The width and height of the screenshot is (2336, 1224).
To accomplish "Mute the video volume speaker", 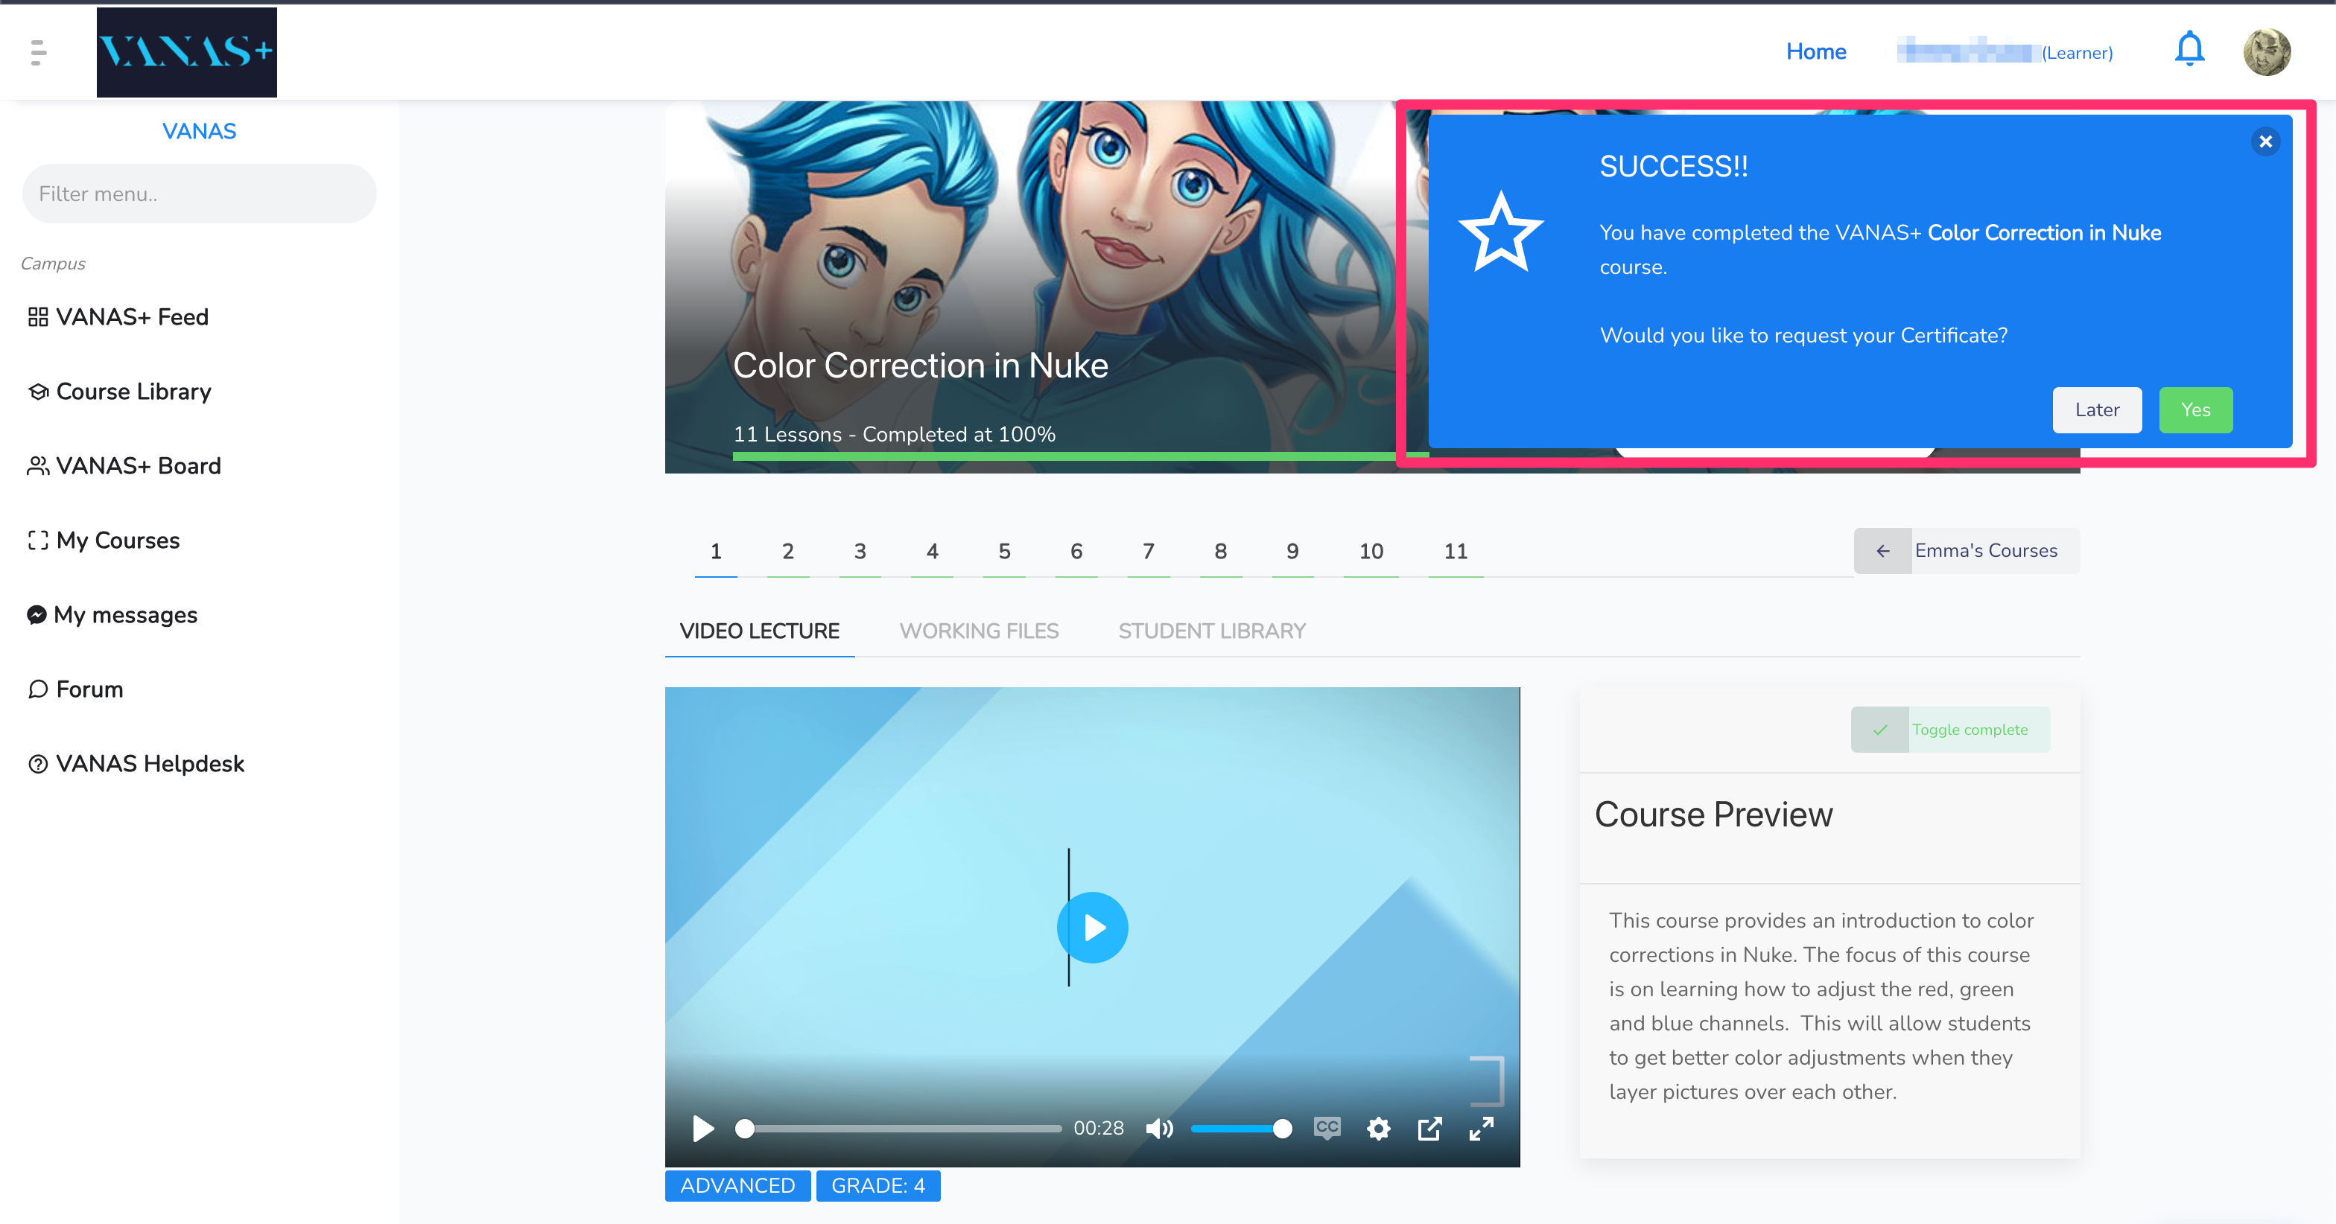I will click(x=1159, y=1128).
